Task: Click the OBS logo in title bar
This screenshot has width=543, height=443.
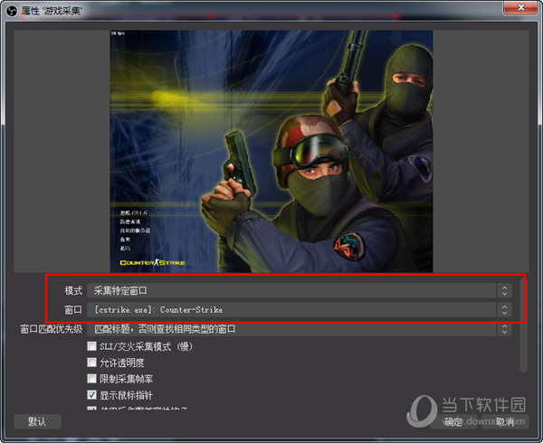Action: click(x=12, y=11)
